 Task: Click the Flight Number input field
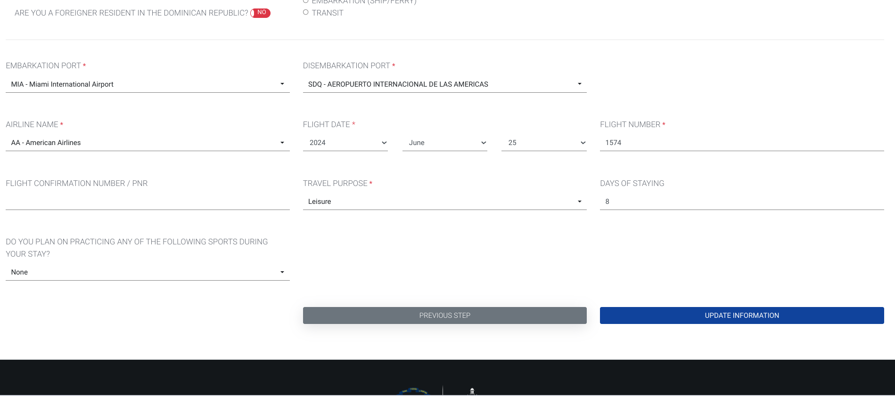pyautogui.click(x=741, y=143)
